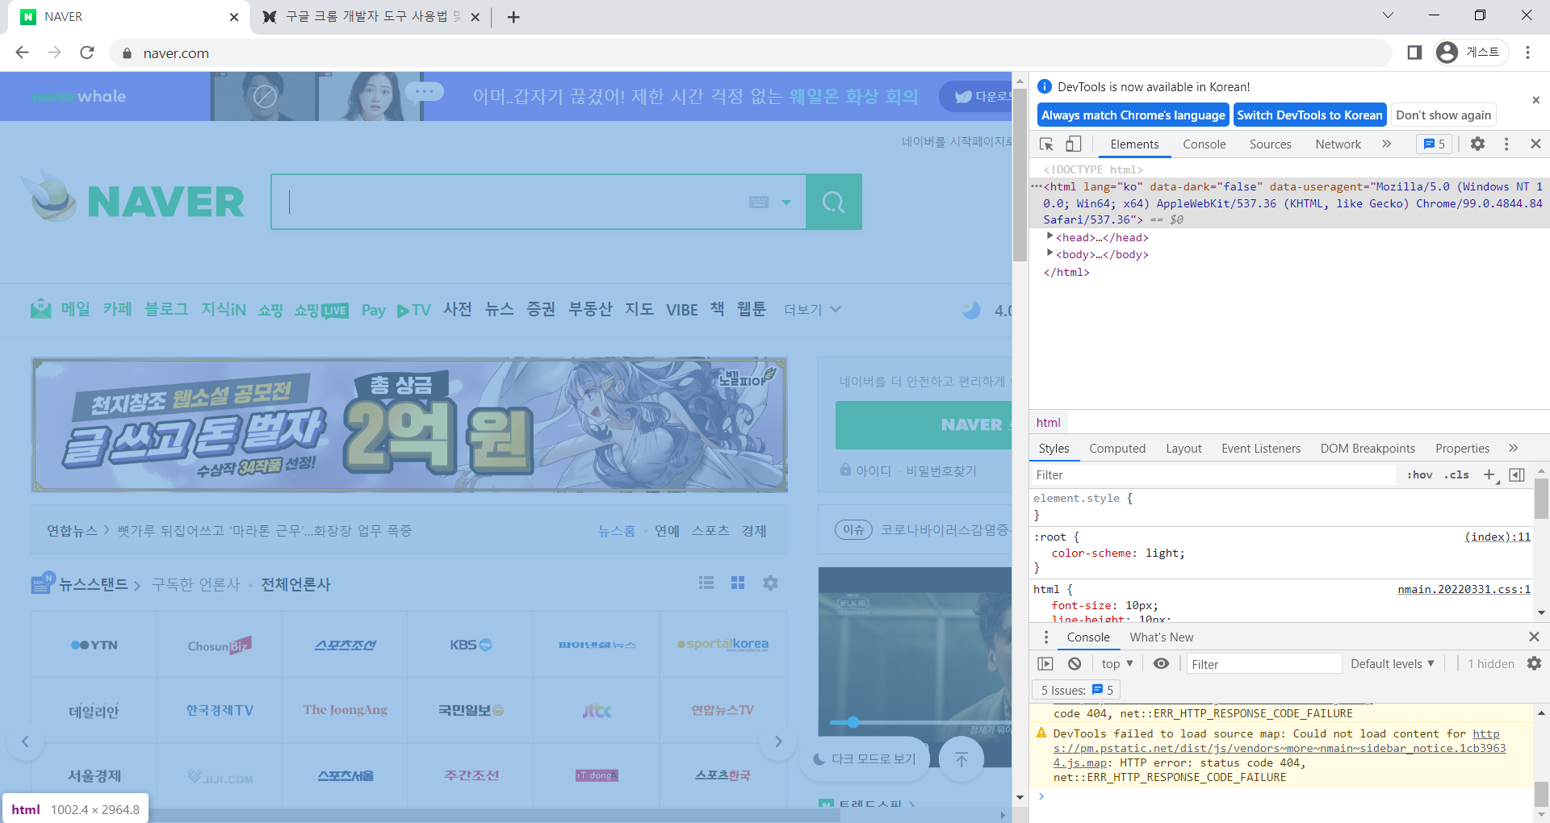Switch to the Elements tab
Viewport: 1550px width, 823px height.
click(x=1134, y=144)
